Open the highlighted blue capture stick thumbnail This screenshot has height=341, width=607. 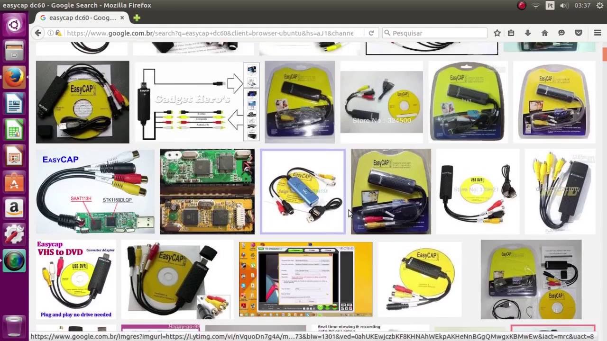pyautogui.click(x=303, y=191)
